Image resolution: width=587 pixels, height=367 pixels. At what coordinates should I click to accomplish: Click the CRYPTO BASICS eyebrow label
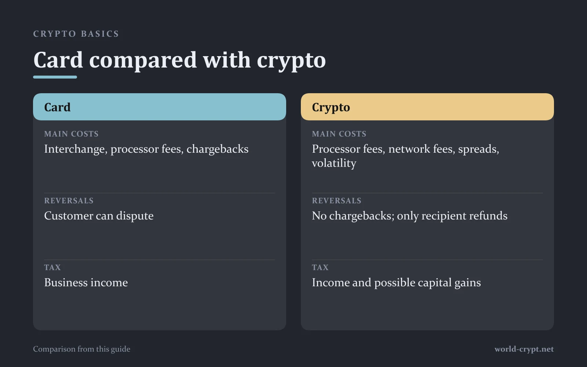(76, 34)
